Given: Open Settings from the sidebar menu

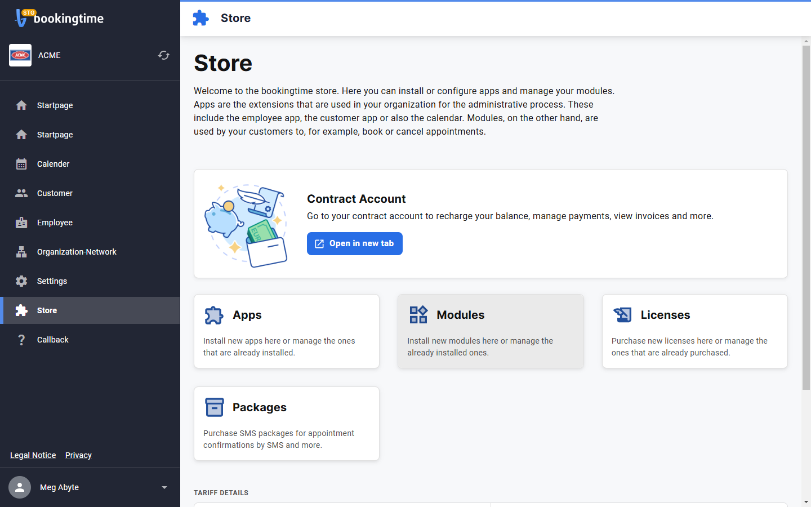Looking at the screenshot, I should pyautogui.click(x=90, y=281).
